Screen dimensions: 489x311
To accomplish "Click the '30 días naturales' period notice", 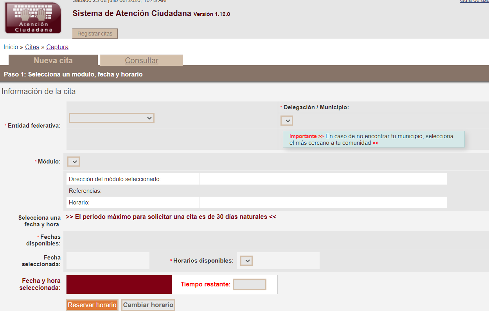I will 171,217.
